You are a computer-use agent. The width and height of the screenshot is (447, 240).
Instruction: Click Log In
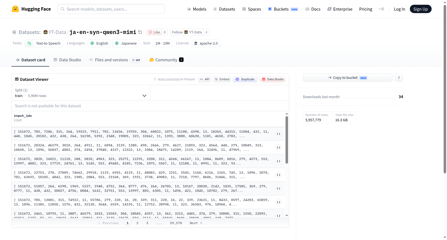tap(400, 9)
